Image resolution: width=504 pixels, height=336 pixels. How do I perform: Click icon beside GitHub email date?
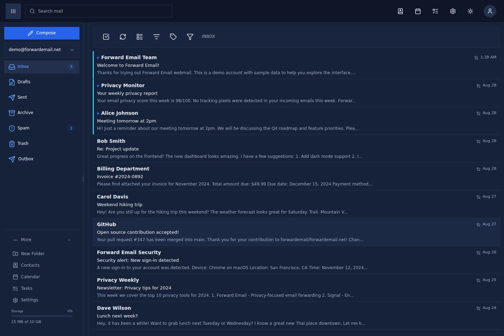pyautogui.click(x=478, y=225)
